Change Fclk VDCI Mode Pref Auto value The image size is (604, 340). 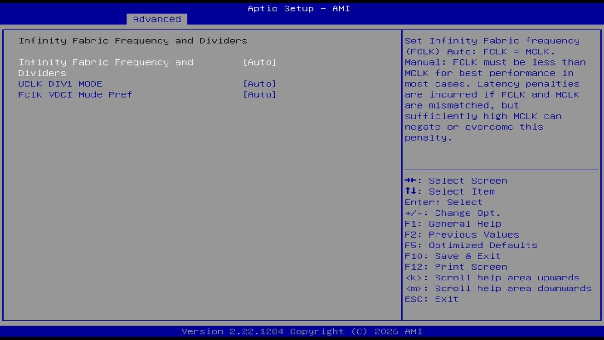coord(260,95)
